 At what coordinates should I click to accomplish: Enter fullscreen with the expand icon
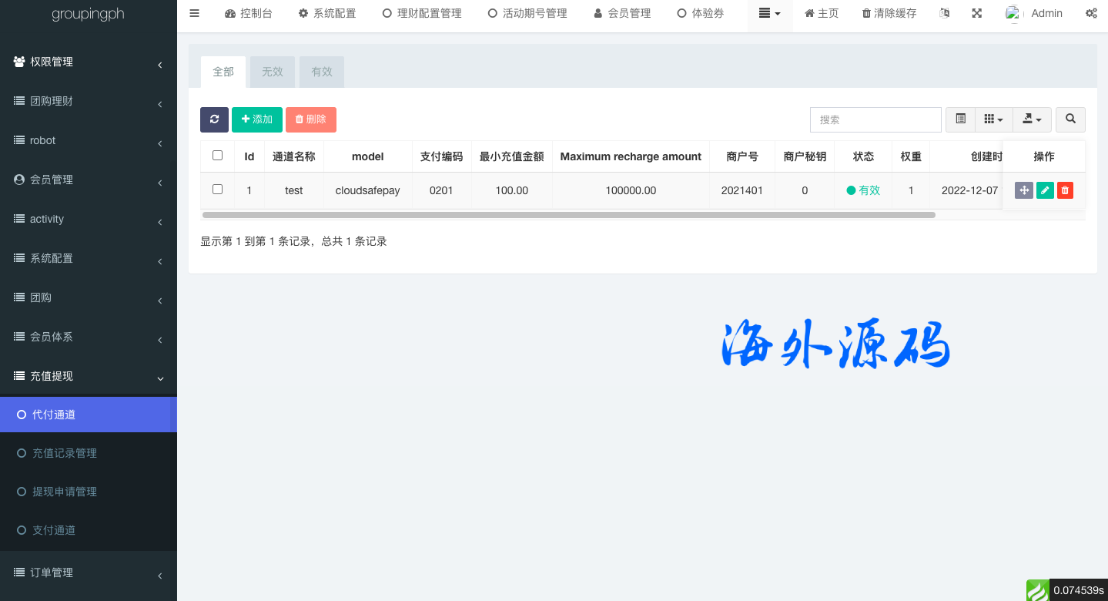click(976, 13)
